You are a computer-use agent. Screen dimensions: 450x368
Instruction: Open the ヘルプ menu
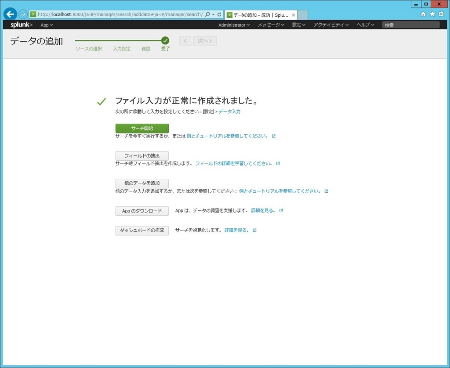[x=364, y=25]
